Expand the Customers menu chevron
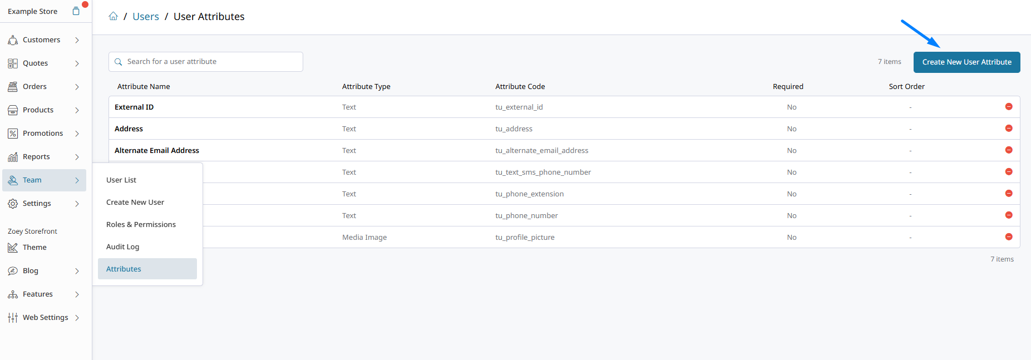The width and height of the screenshot is (1031, 360). pos(77,40)
